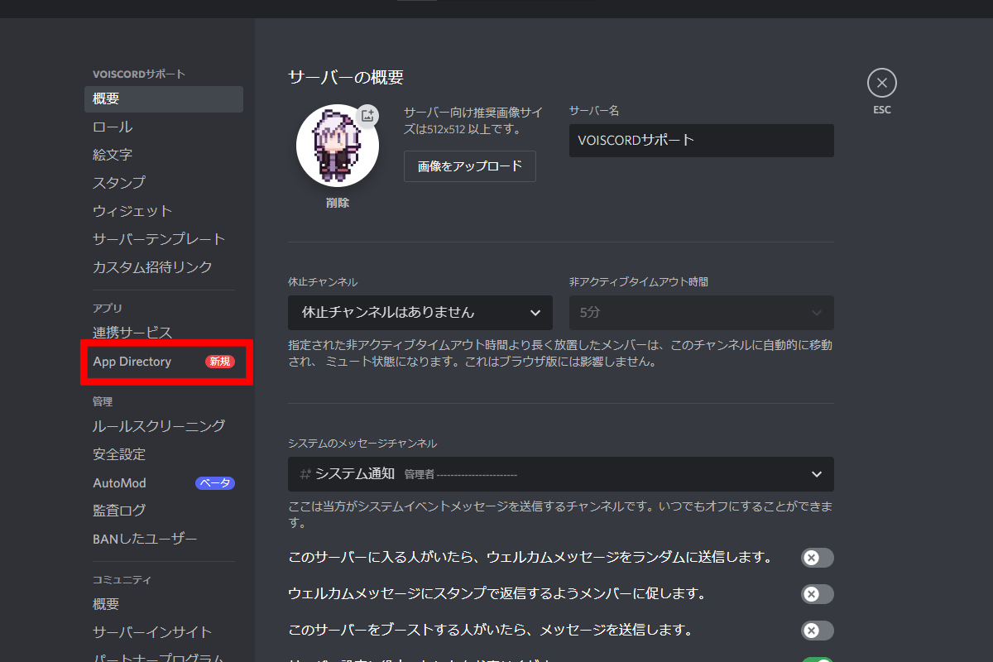Toggle the sticker reply prompt switch
The image size is (993, 662).
818,594
